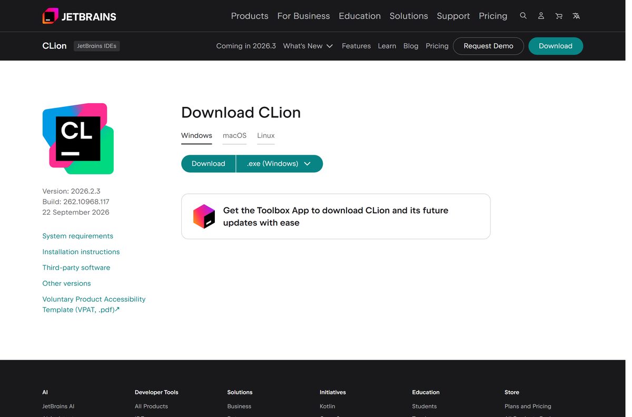Click the Request Demo button
632x417 pixels.
(x=488, y=46)
